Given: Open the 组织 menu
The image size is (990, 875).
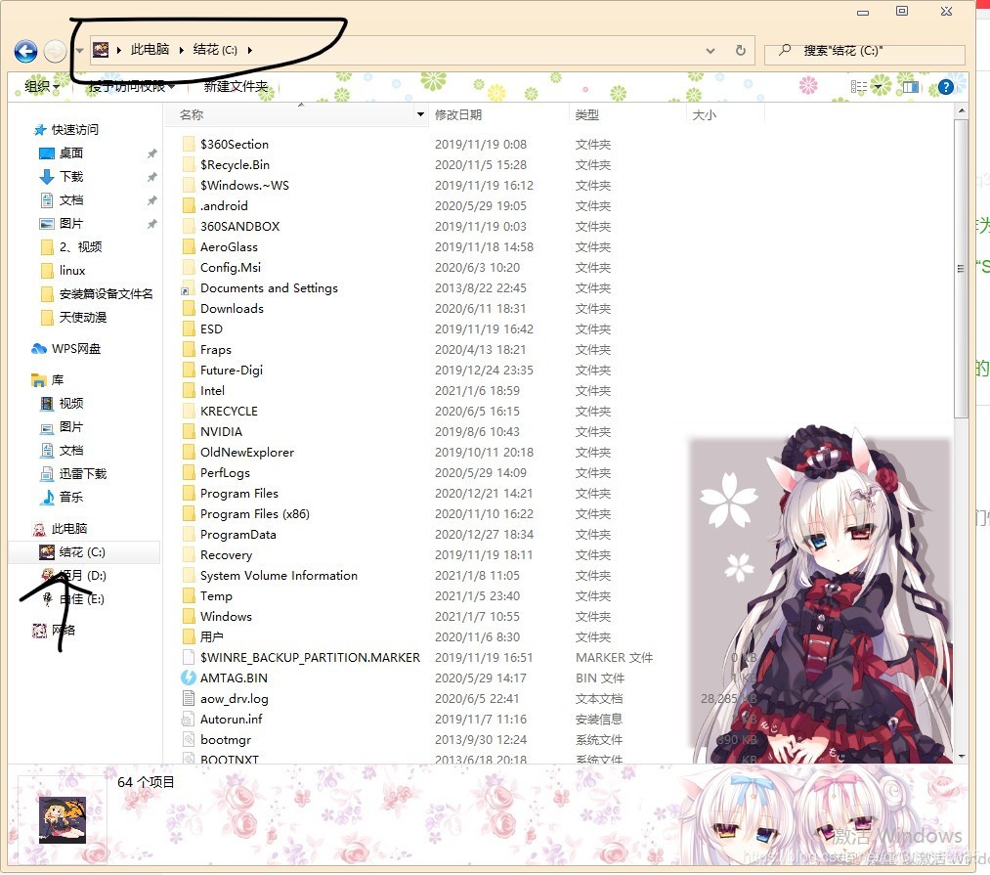Looking at the screenshot, I should pyautogui.click(x=42, y=86).
